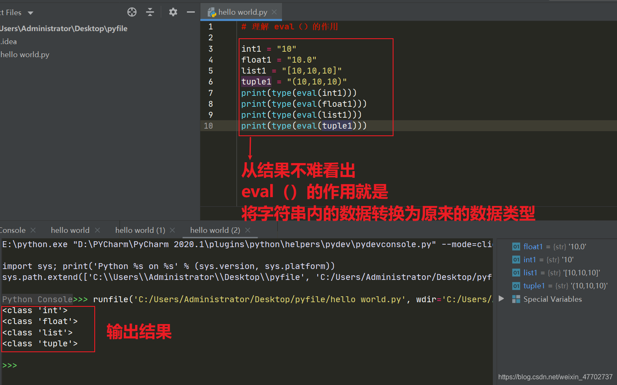This screenshot has height=385, width=617.
Task: Click the import sys line in console
Action: (168, 266)
